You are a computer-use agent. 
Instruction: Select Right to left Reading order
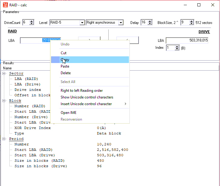[x=82, y=91]
